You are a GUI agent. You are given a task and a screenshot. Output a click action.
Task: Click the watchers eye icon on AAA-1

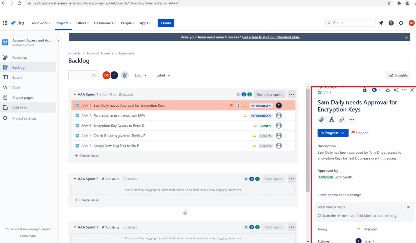[374, 90]
